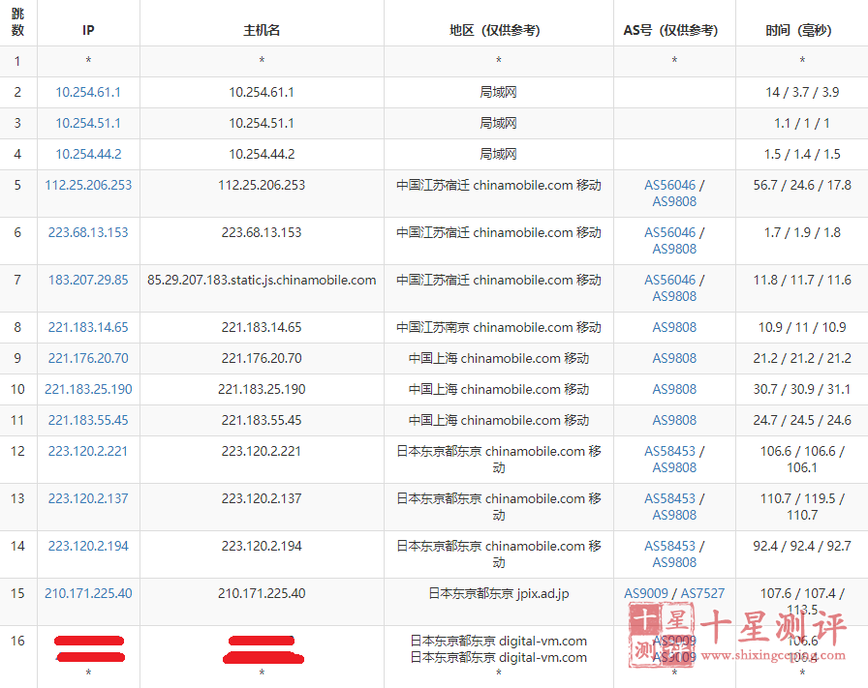Viewport: 868px width, 688px height.
Task: Click AS9808 link in hop 11 row
Action: coord(674,421)
